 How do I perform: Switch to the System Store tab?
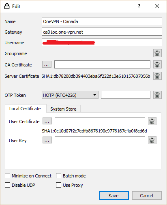[63, 109]
